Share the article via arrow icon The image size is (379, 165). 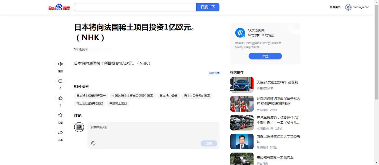(60, 133)
